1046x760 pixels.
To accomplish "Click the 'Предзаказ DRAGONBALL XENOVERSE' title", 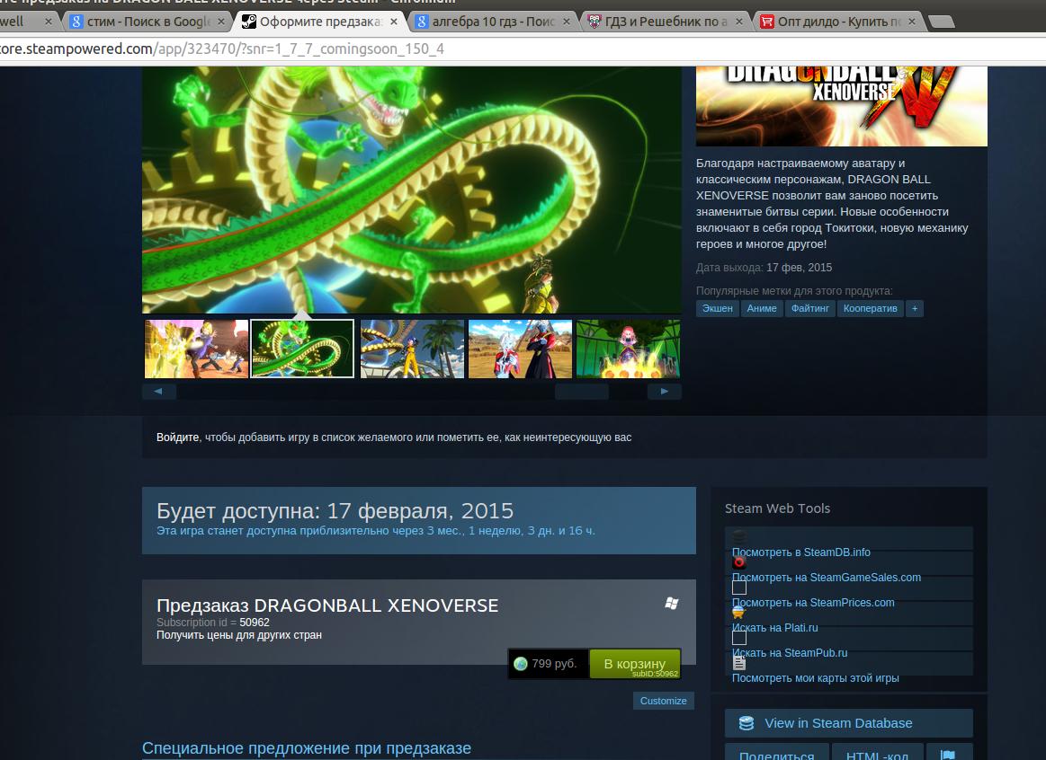I will pyautogui.click(x=327, y=605).
